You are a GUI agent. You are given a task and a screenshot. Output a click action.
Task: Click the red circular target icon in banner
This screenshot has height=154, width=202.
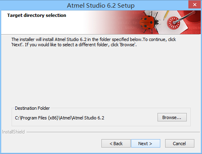coord(174,23)
